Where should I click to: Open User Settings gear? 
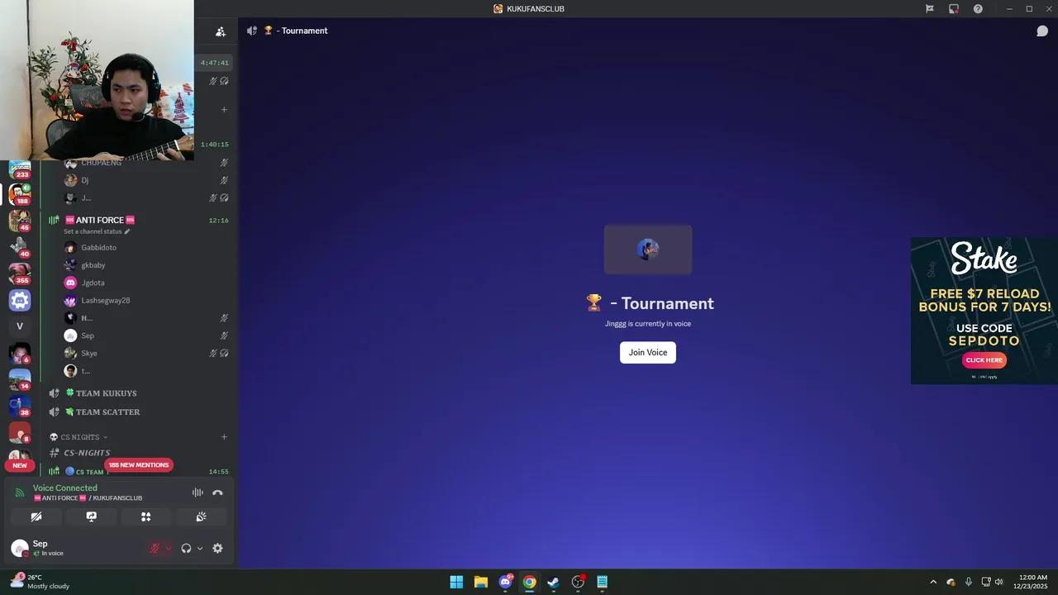tap(217, 549)
